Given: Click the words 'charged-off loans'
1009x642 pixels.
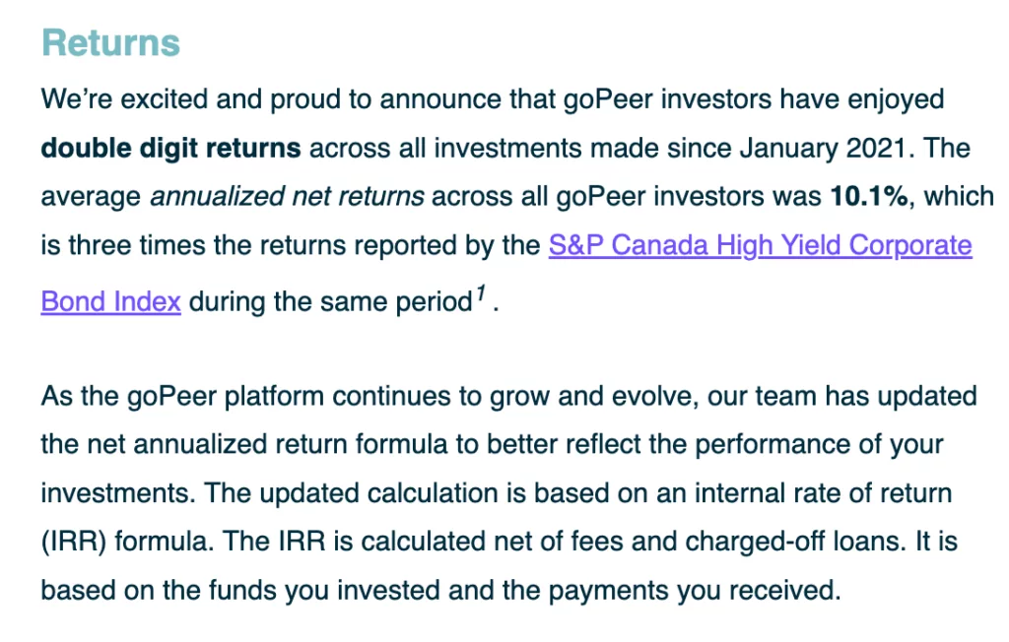Looking at the screenshot, I should coord(796,542).
